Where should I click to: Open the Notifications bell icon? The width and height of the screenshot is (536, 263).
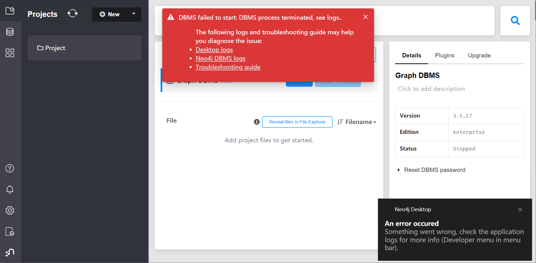[10, 189]
